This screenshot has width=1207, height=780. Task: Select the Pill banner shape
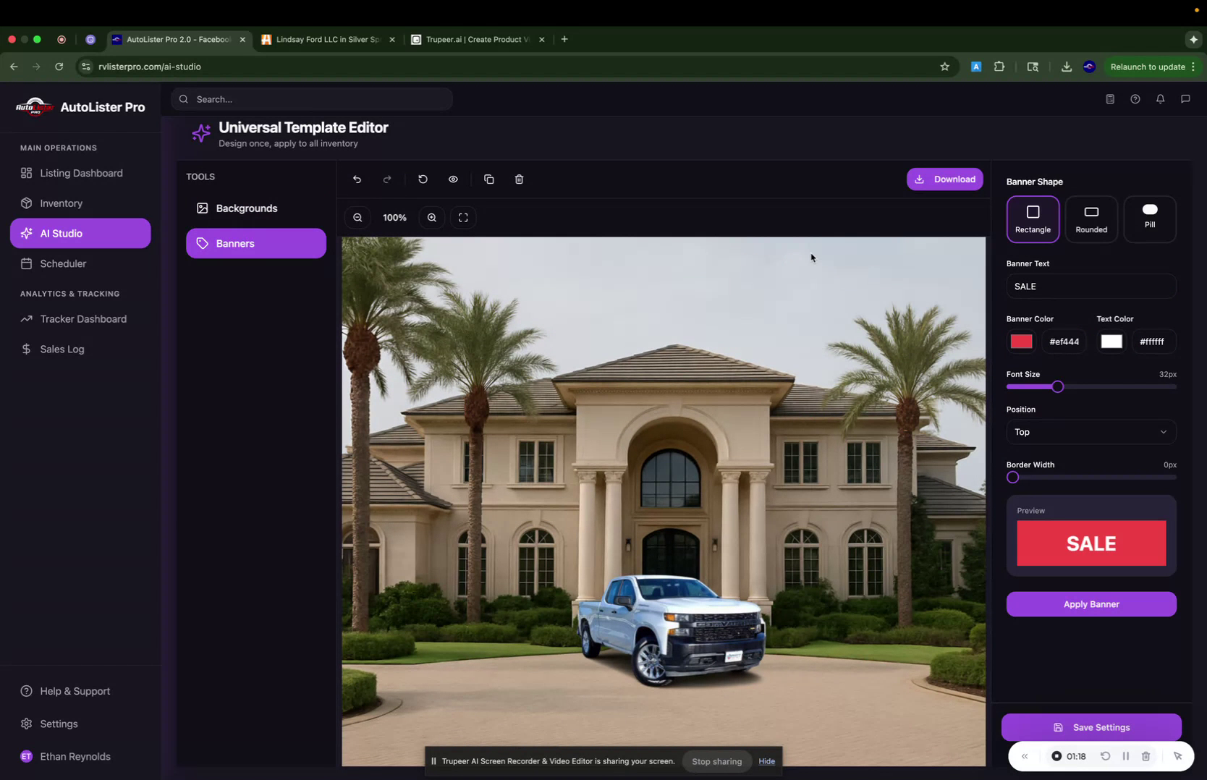(x=1149, y=219)
